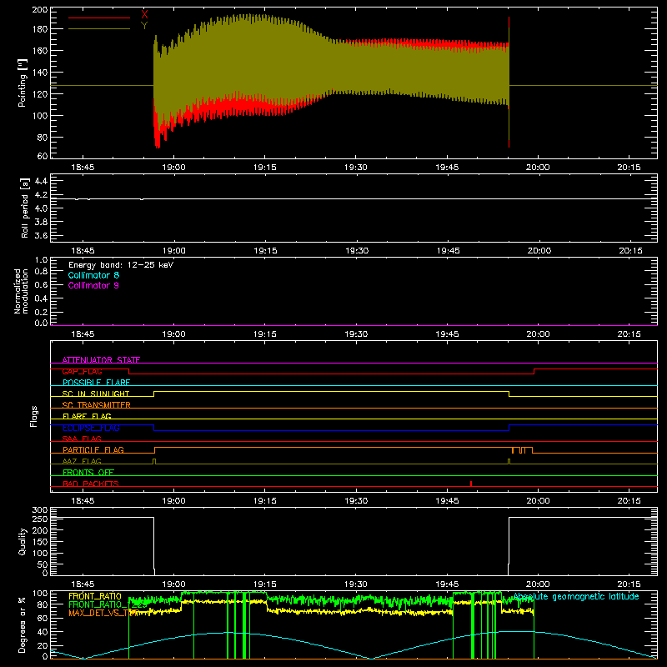Viewport: 667px width, 667px height.
Task: Select the PARTICLE_FLAG label
Action: [x=93, y=449]
